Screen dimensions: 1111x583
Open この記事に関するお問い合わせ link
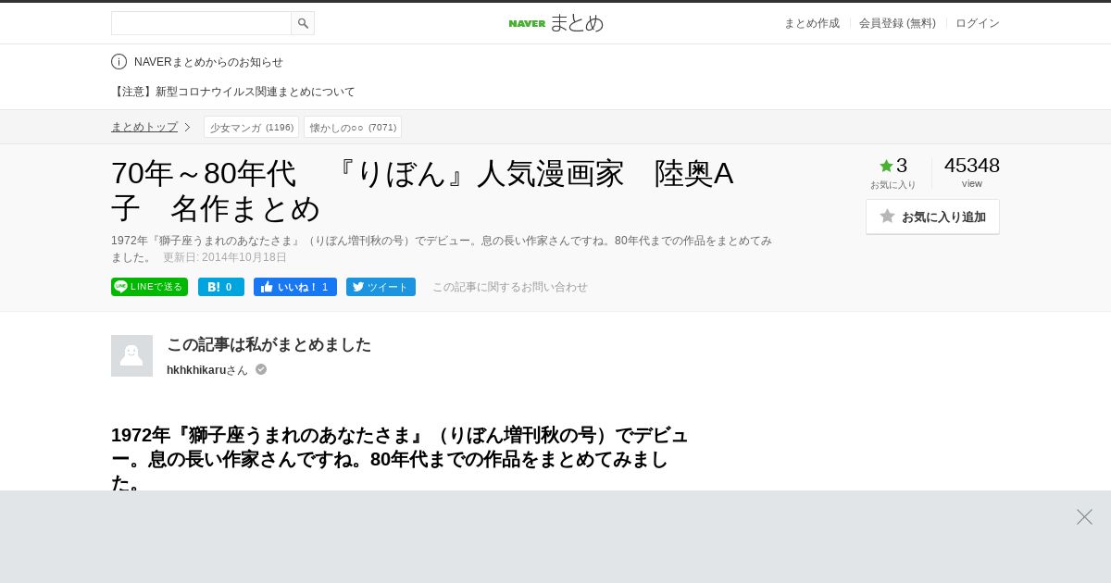tap(510, 287)
